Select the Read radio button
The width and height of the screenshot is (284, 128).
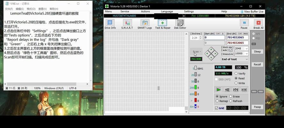236,78
